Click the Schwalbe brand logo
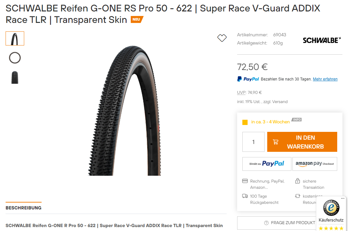 pos(322,40)
